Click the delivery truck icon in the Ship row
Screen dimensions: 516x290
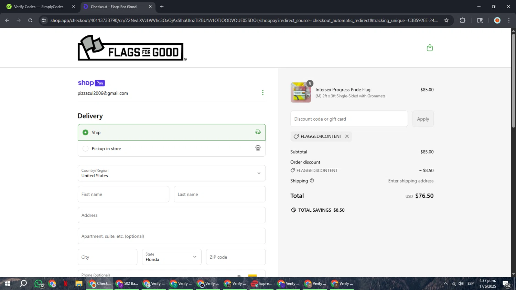(x=258, y=132)
